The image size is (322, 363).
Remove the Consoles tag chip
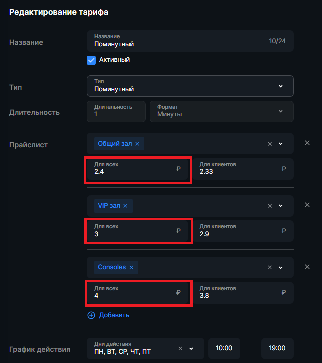tap(131, 267)
